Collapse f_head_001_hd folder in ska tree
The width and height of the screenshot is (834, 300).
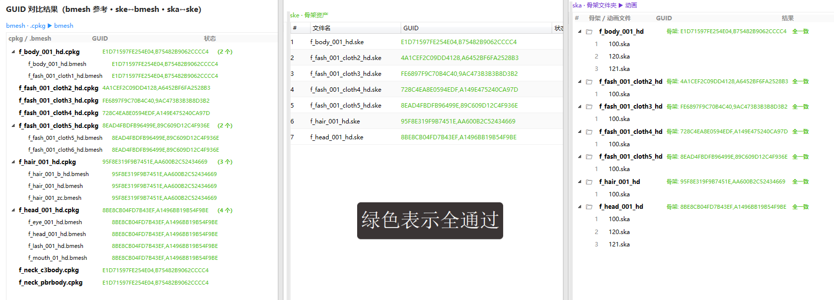(580, 207)
